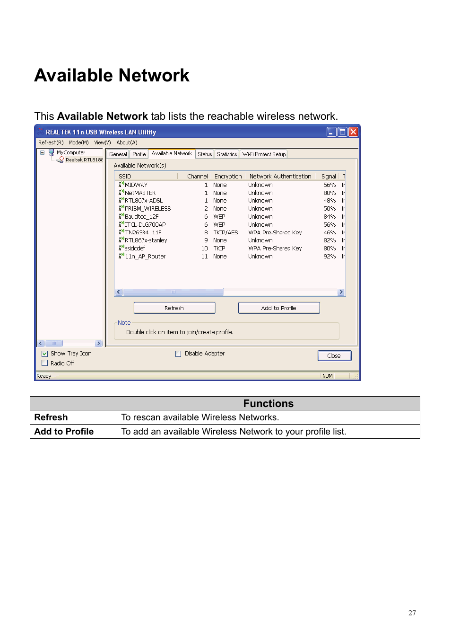Select the MIDWAY network row
The width and height of the screenshot is (451, 639).
click(230, 185)
